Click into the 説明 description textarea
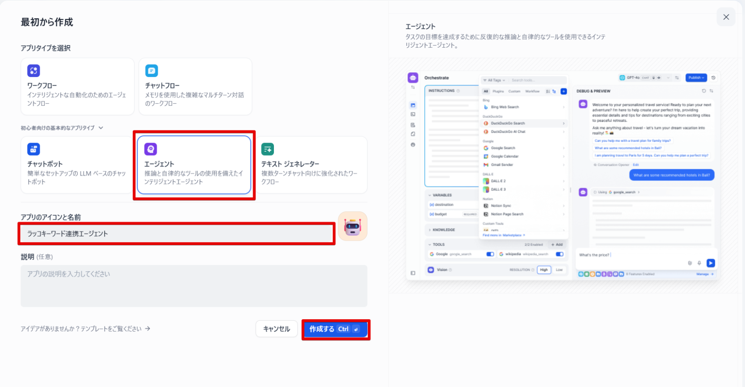Screen dimensions: 745x387 (194, 286)
